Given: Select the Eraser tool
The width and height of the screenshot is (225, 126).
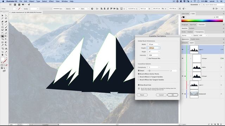Looking at the screenshot, I should click(x=6, y=30).
